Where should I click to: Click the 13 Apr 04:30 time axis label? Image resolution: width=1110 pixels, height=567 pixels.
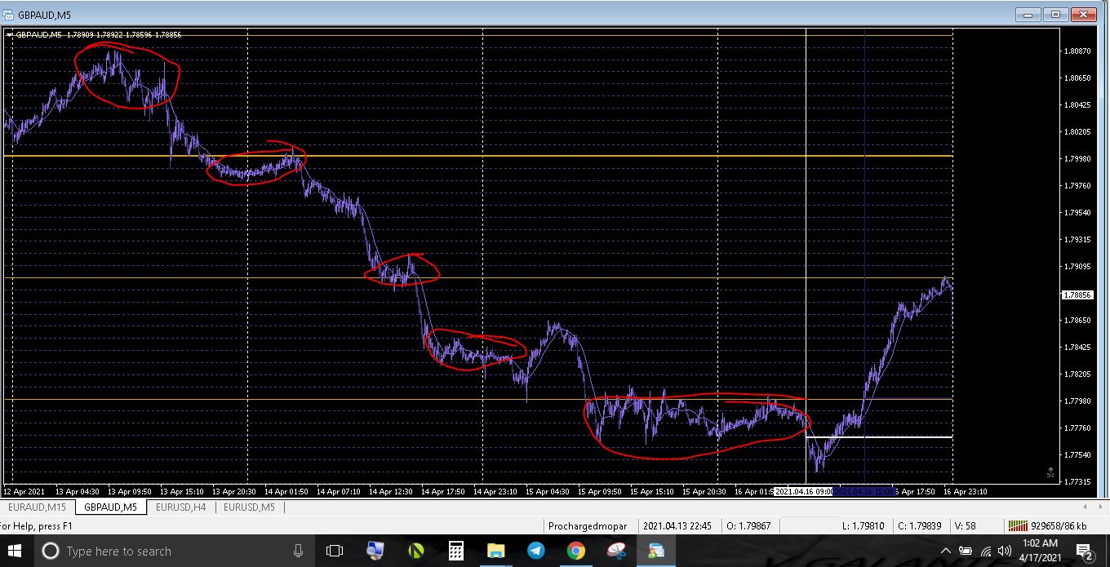(x=78, y=491)
